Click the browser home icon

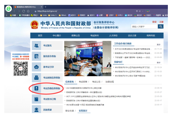coord(28,11)
